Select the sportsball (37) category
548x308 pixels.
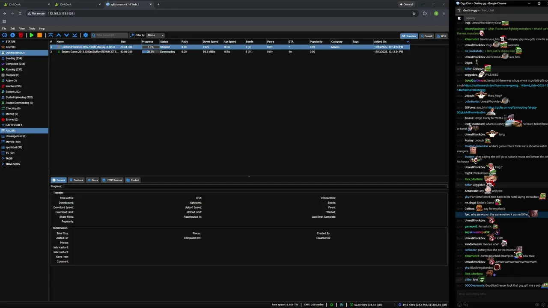click(x=24, y=147)
